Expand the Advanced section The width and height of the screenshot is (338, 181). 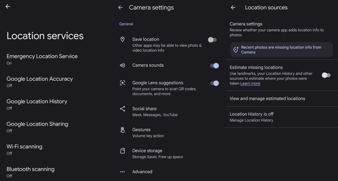[x=142, y=171]
